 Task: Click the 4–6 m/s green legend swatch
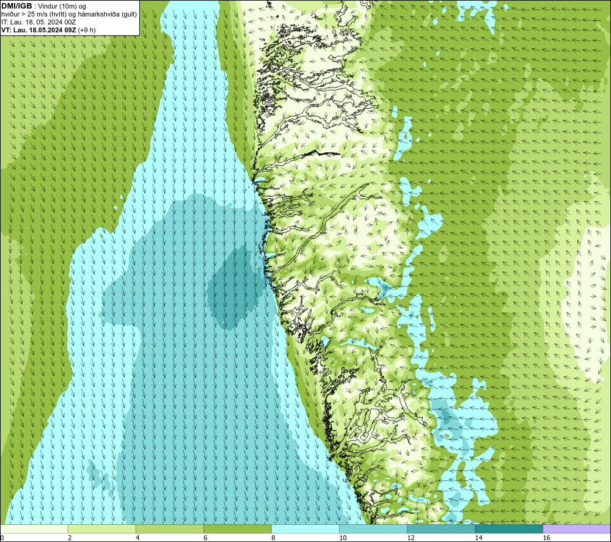point(170,529)
